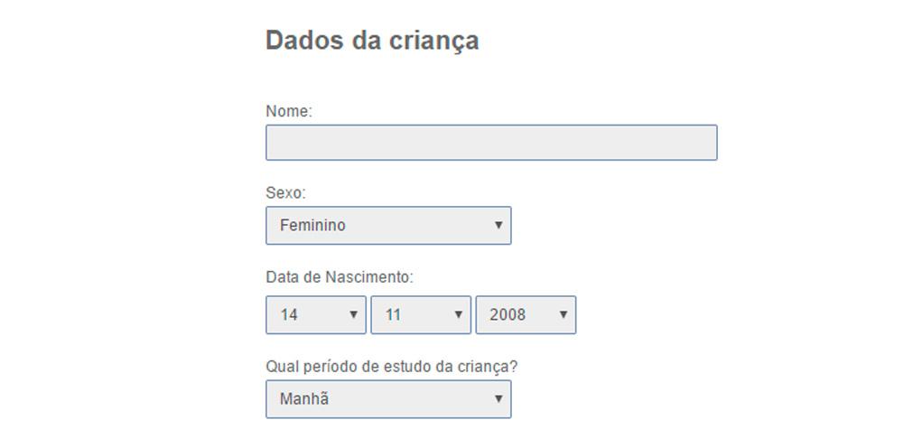Image resolution: width=903 pixels, height=429 pixels.
Task: Click the arrow of the month selector
Action: [x=458, y=315]
